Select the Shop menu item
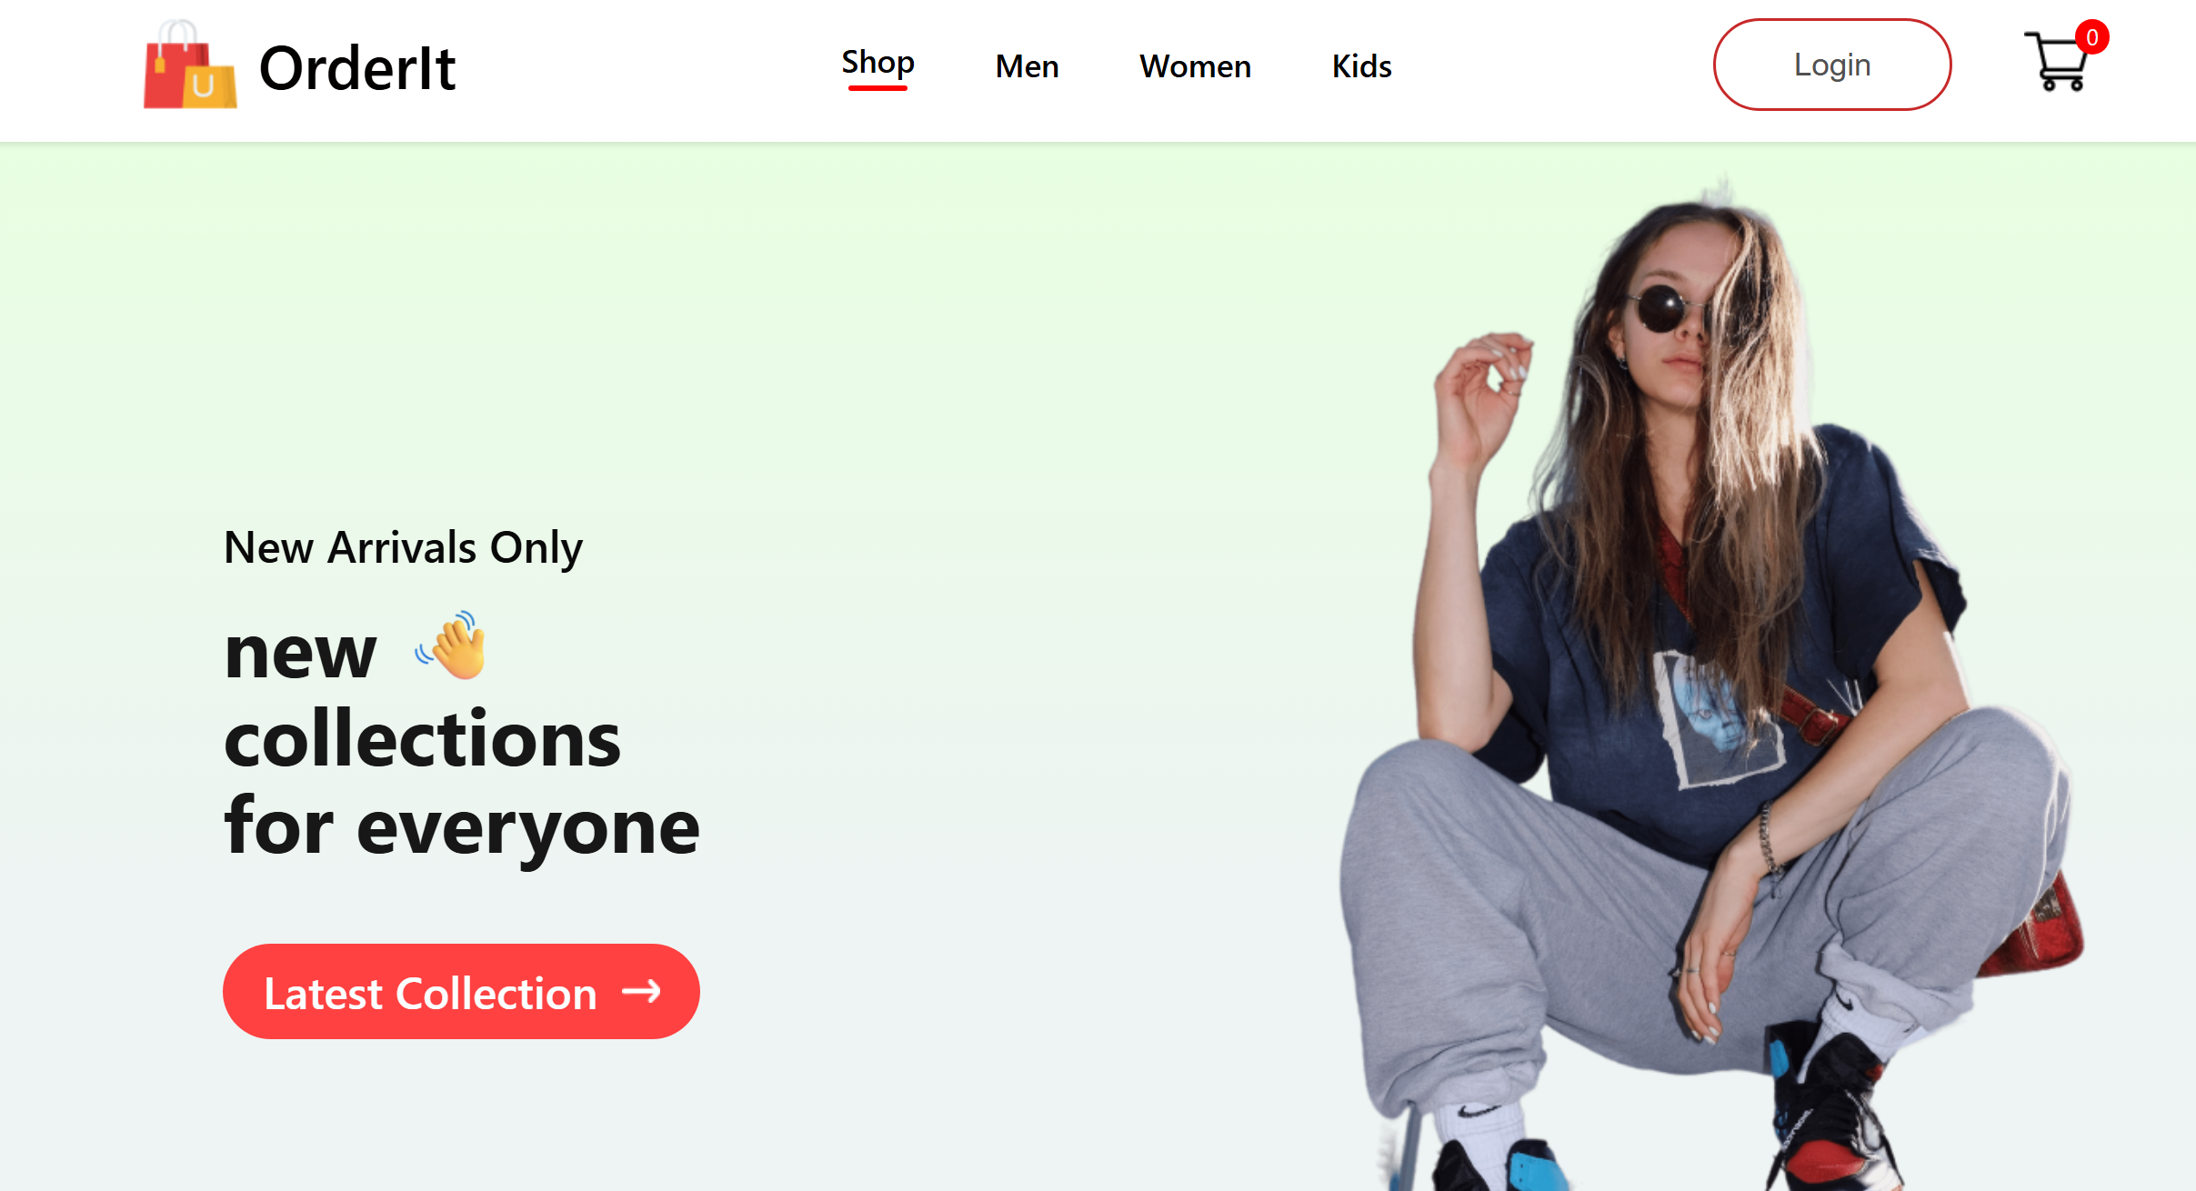 (x=877, y=62)
